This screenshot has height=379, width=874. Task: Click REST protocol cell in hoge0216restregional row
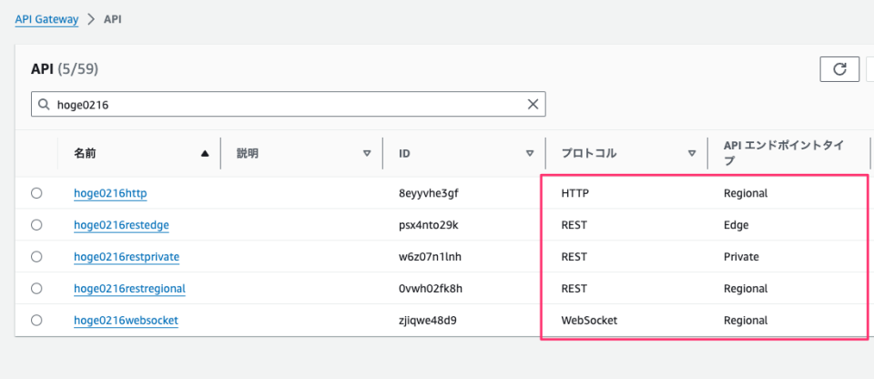click(x=574, y=289)
